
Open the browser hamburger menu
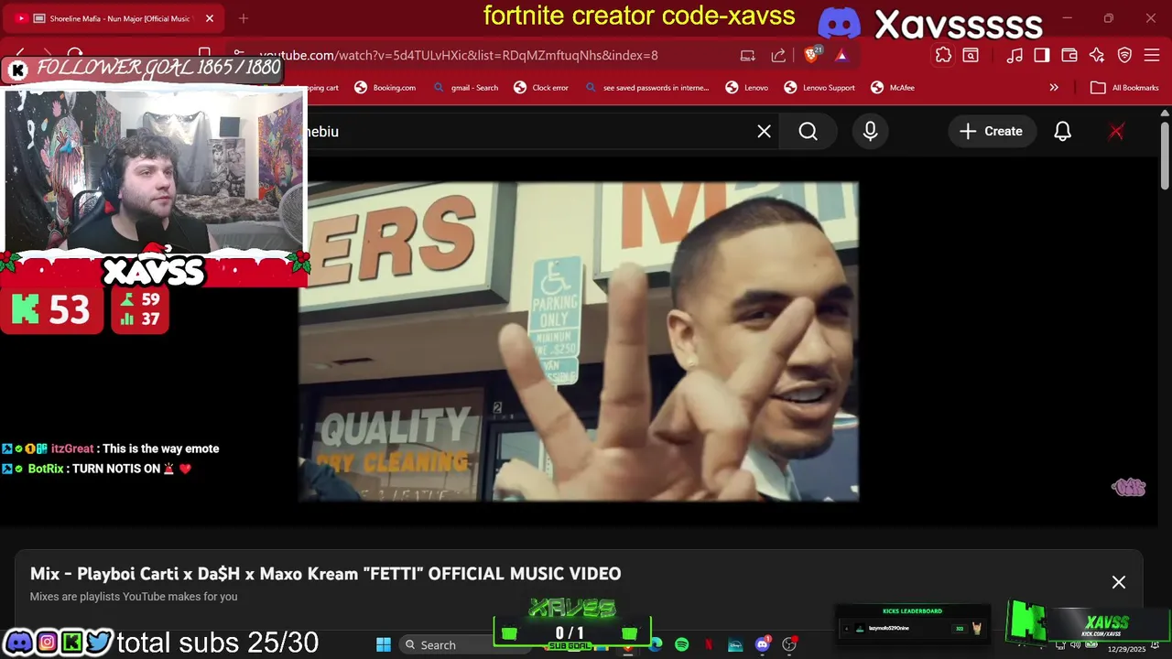click(1152, 55)
